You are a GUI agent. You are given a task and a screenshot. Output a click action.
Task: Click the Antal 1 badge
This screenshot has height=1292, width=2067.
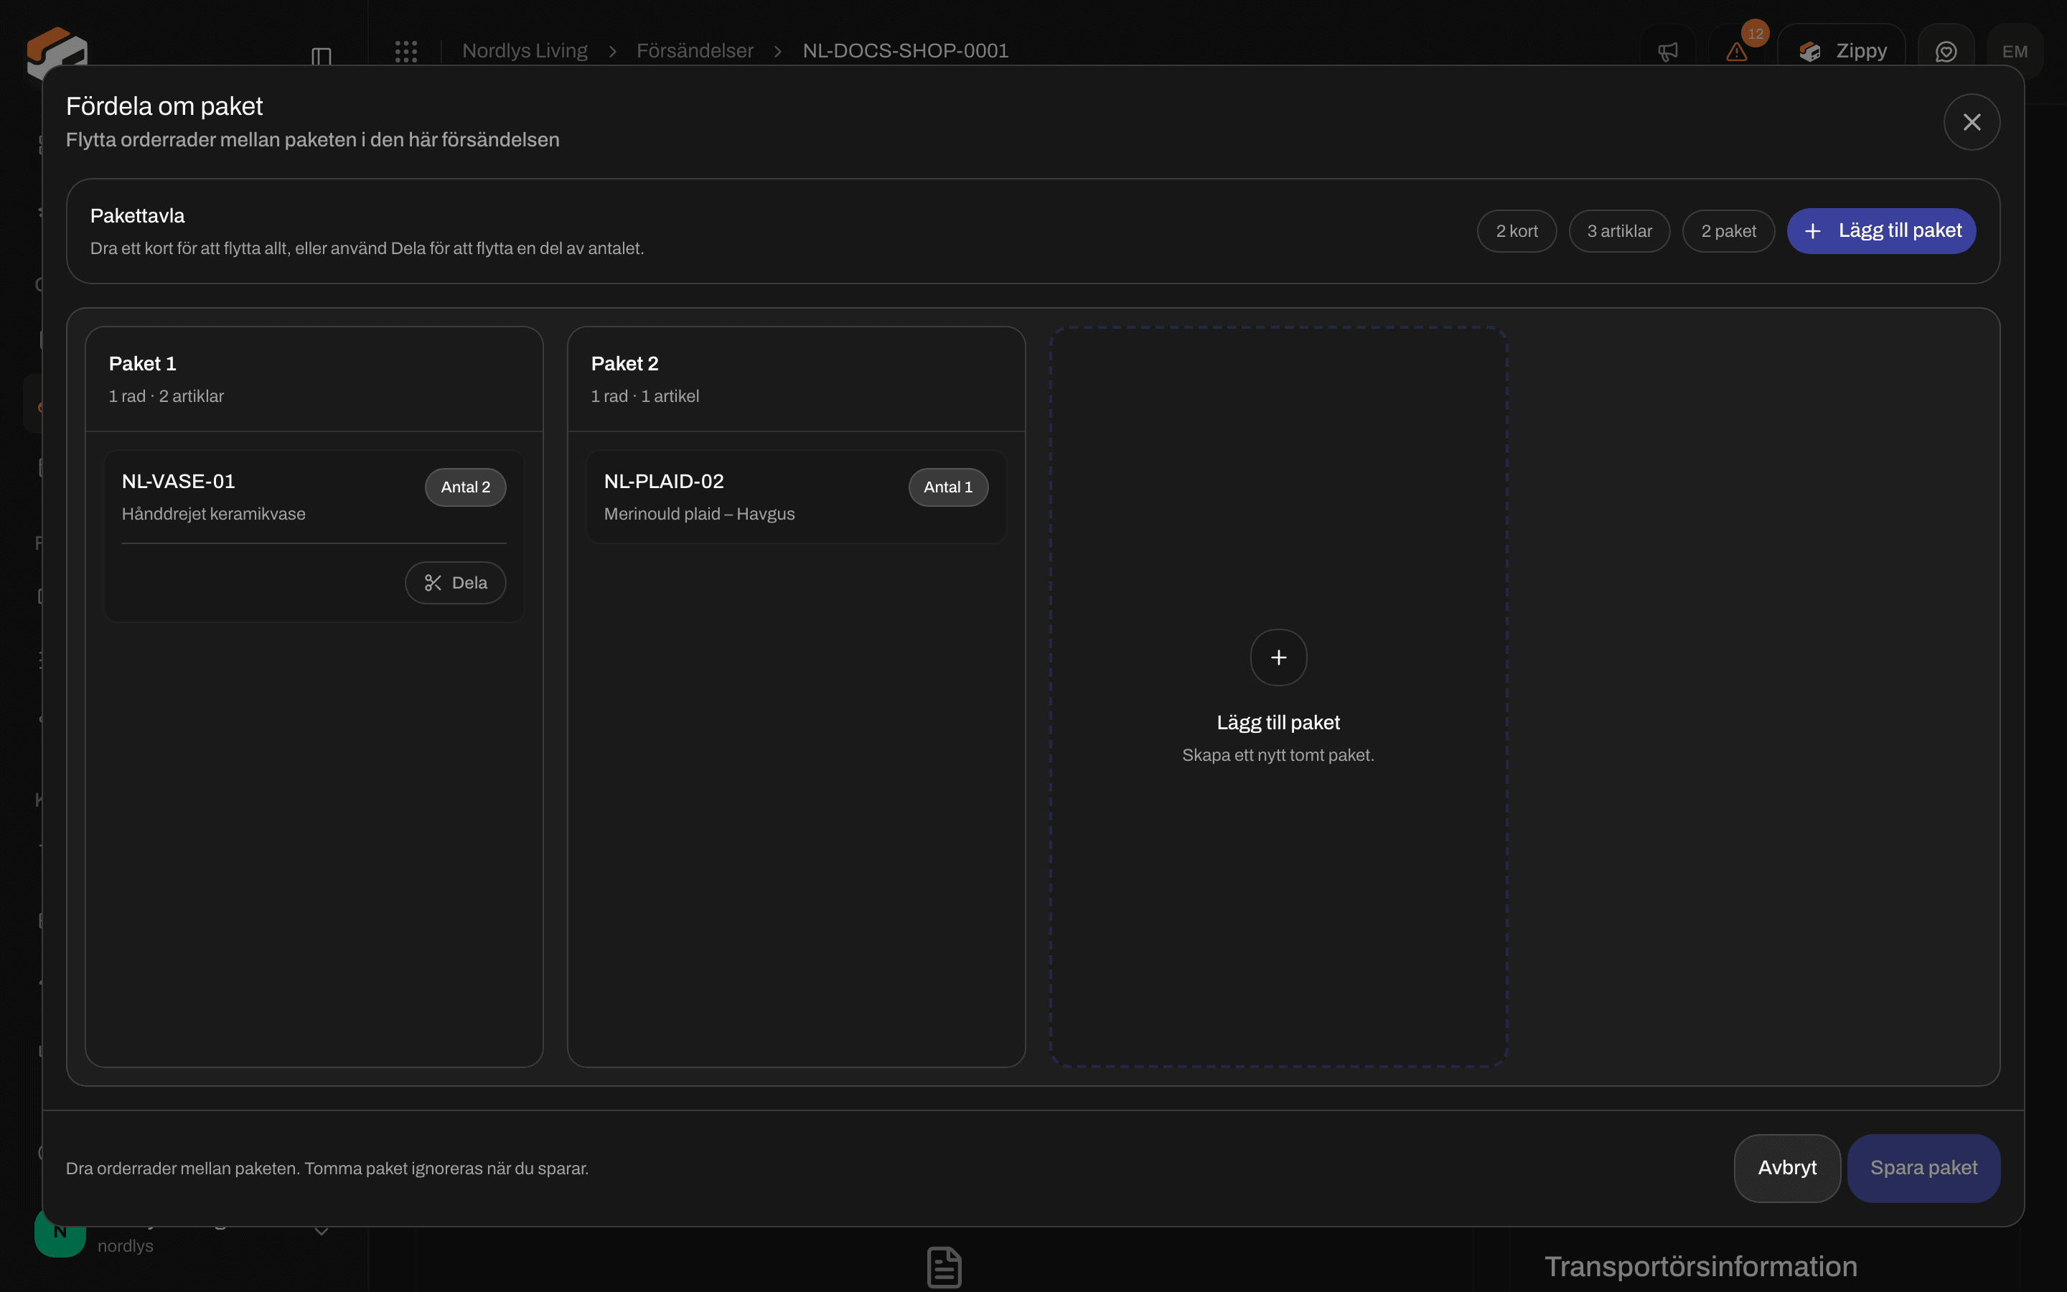click(948, 487)
